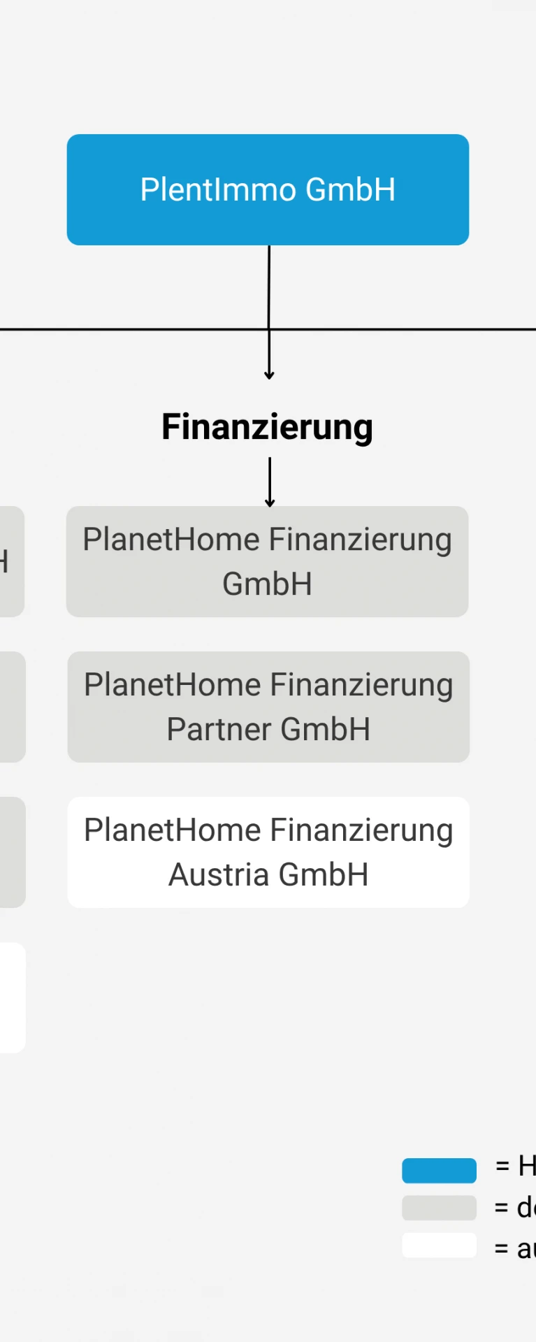536x1342 pixels.
Task: Click the horizontal connector line of the chart
Action: (268, 329)
